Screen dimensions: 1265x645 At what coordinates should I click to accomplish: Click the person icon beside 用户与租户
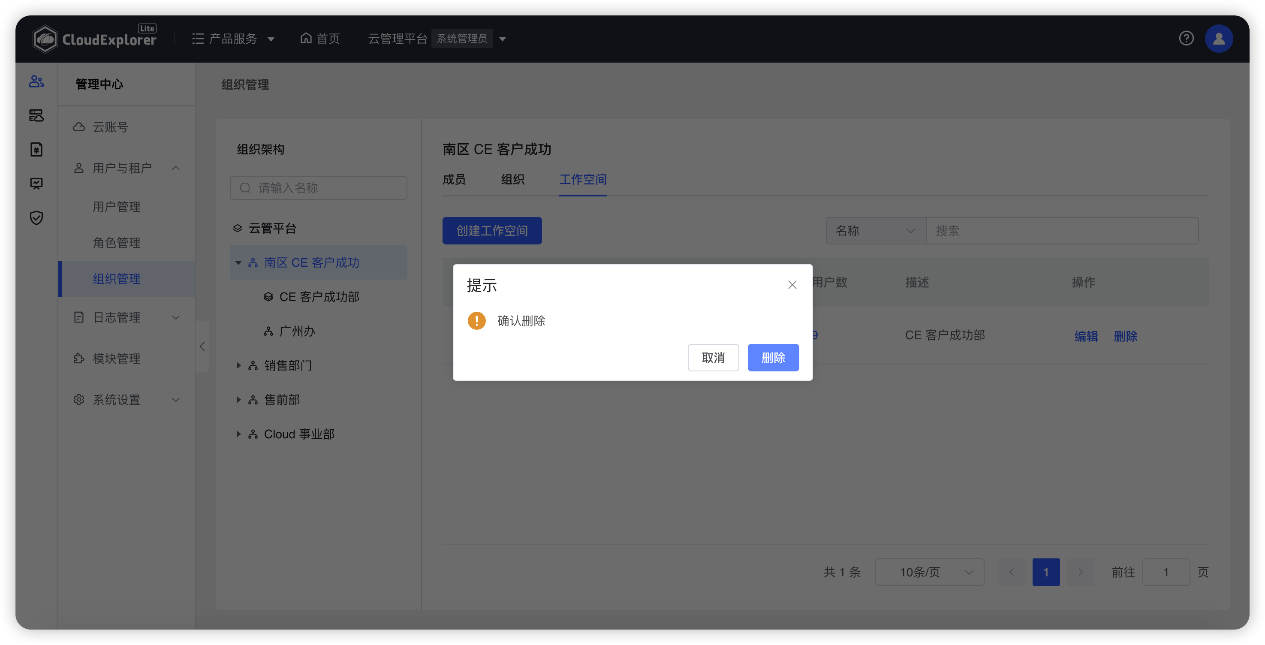[78, 168]
